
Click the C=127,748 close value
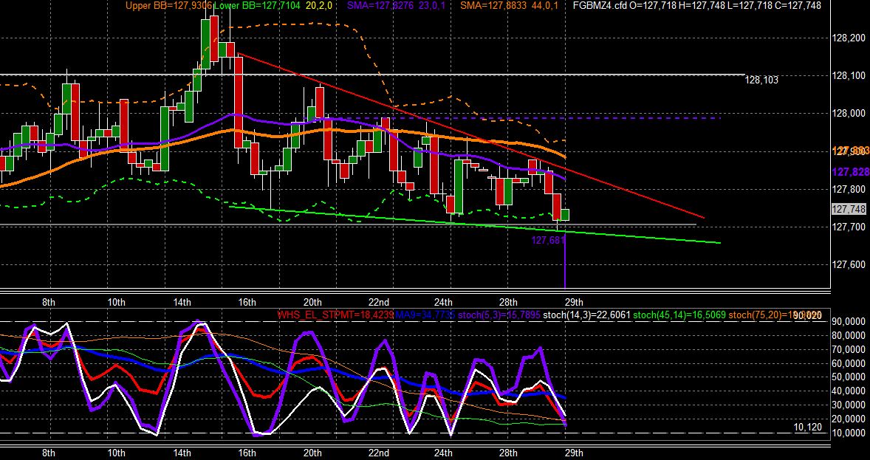coord(799,6)
